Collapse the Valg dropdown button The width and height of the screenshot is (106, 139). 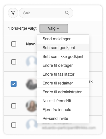point(54,28)
